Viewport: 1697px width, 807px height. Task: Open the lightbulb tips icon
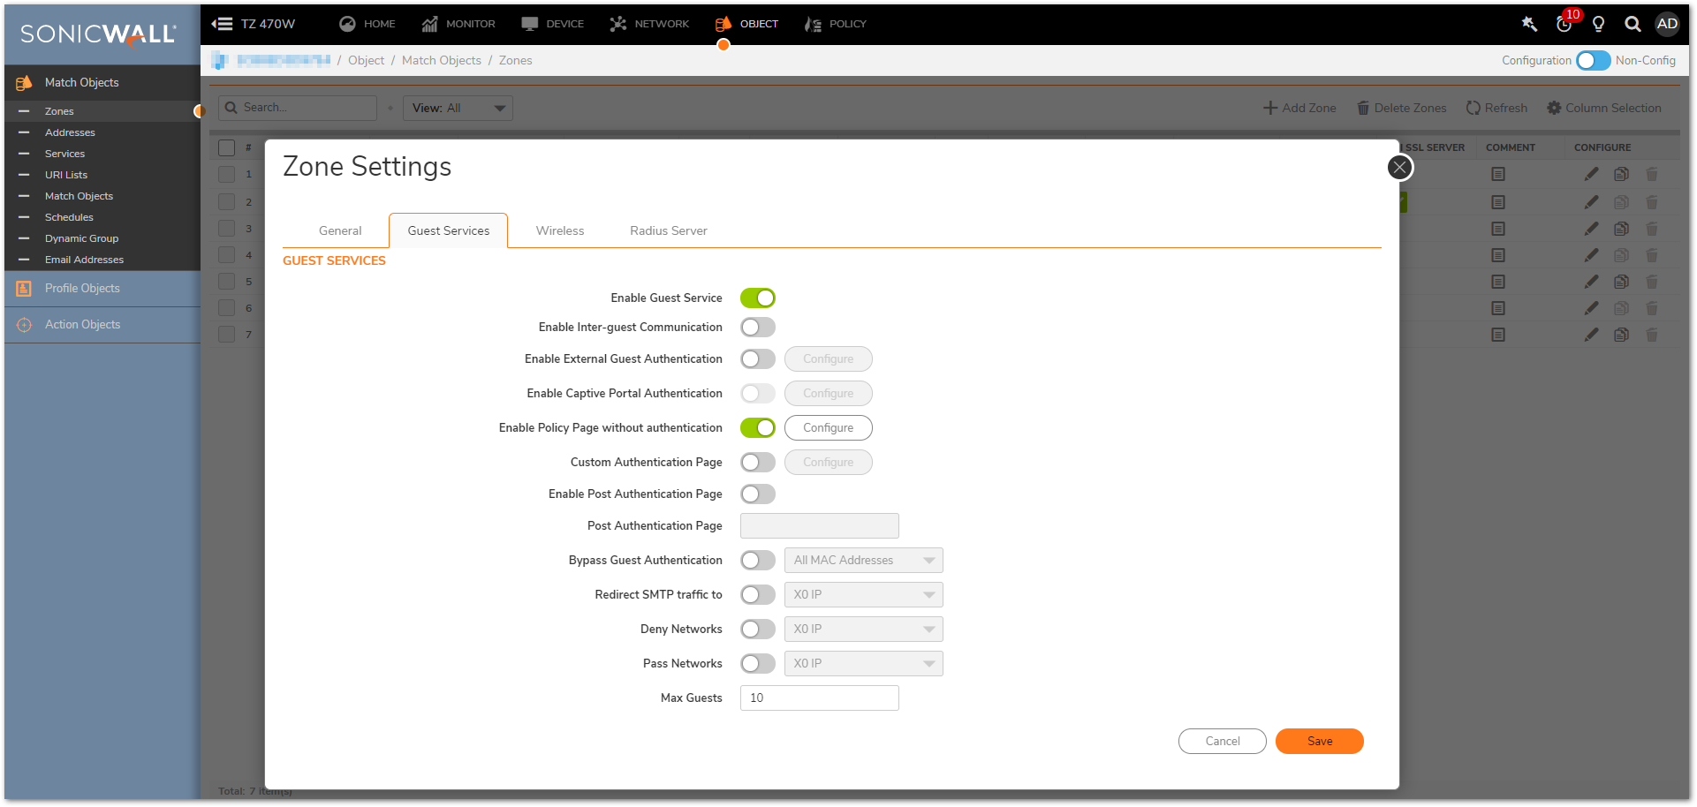click(x=1598, y=24)
